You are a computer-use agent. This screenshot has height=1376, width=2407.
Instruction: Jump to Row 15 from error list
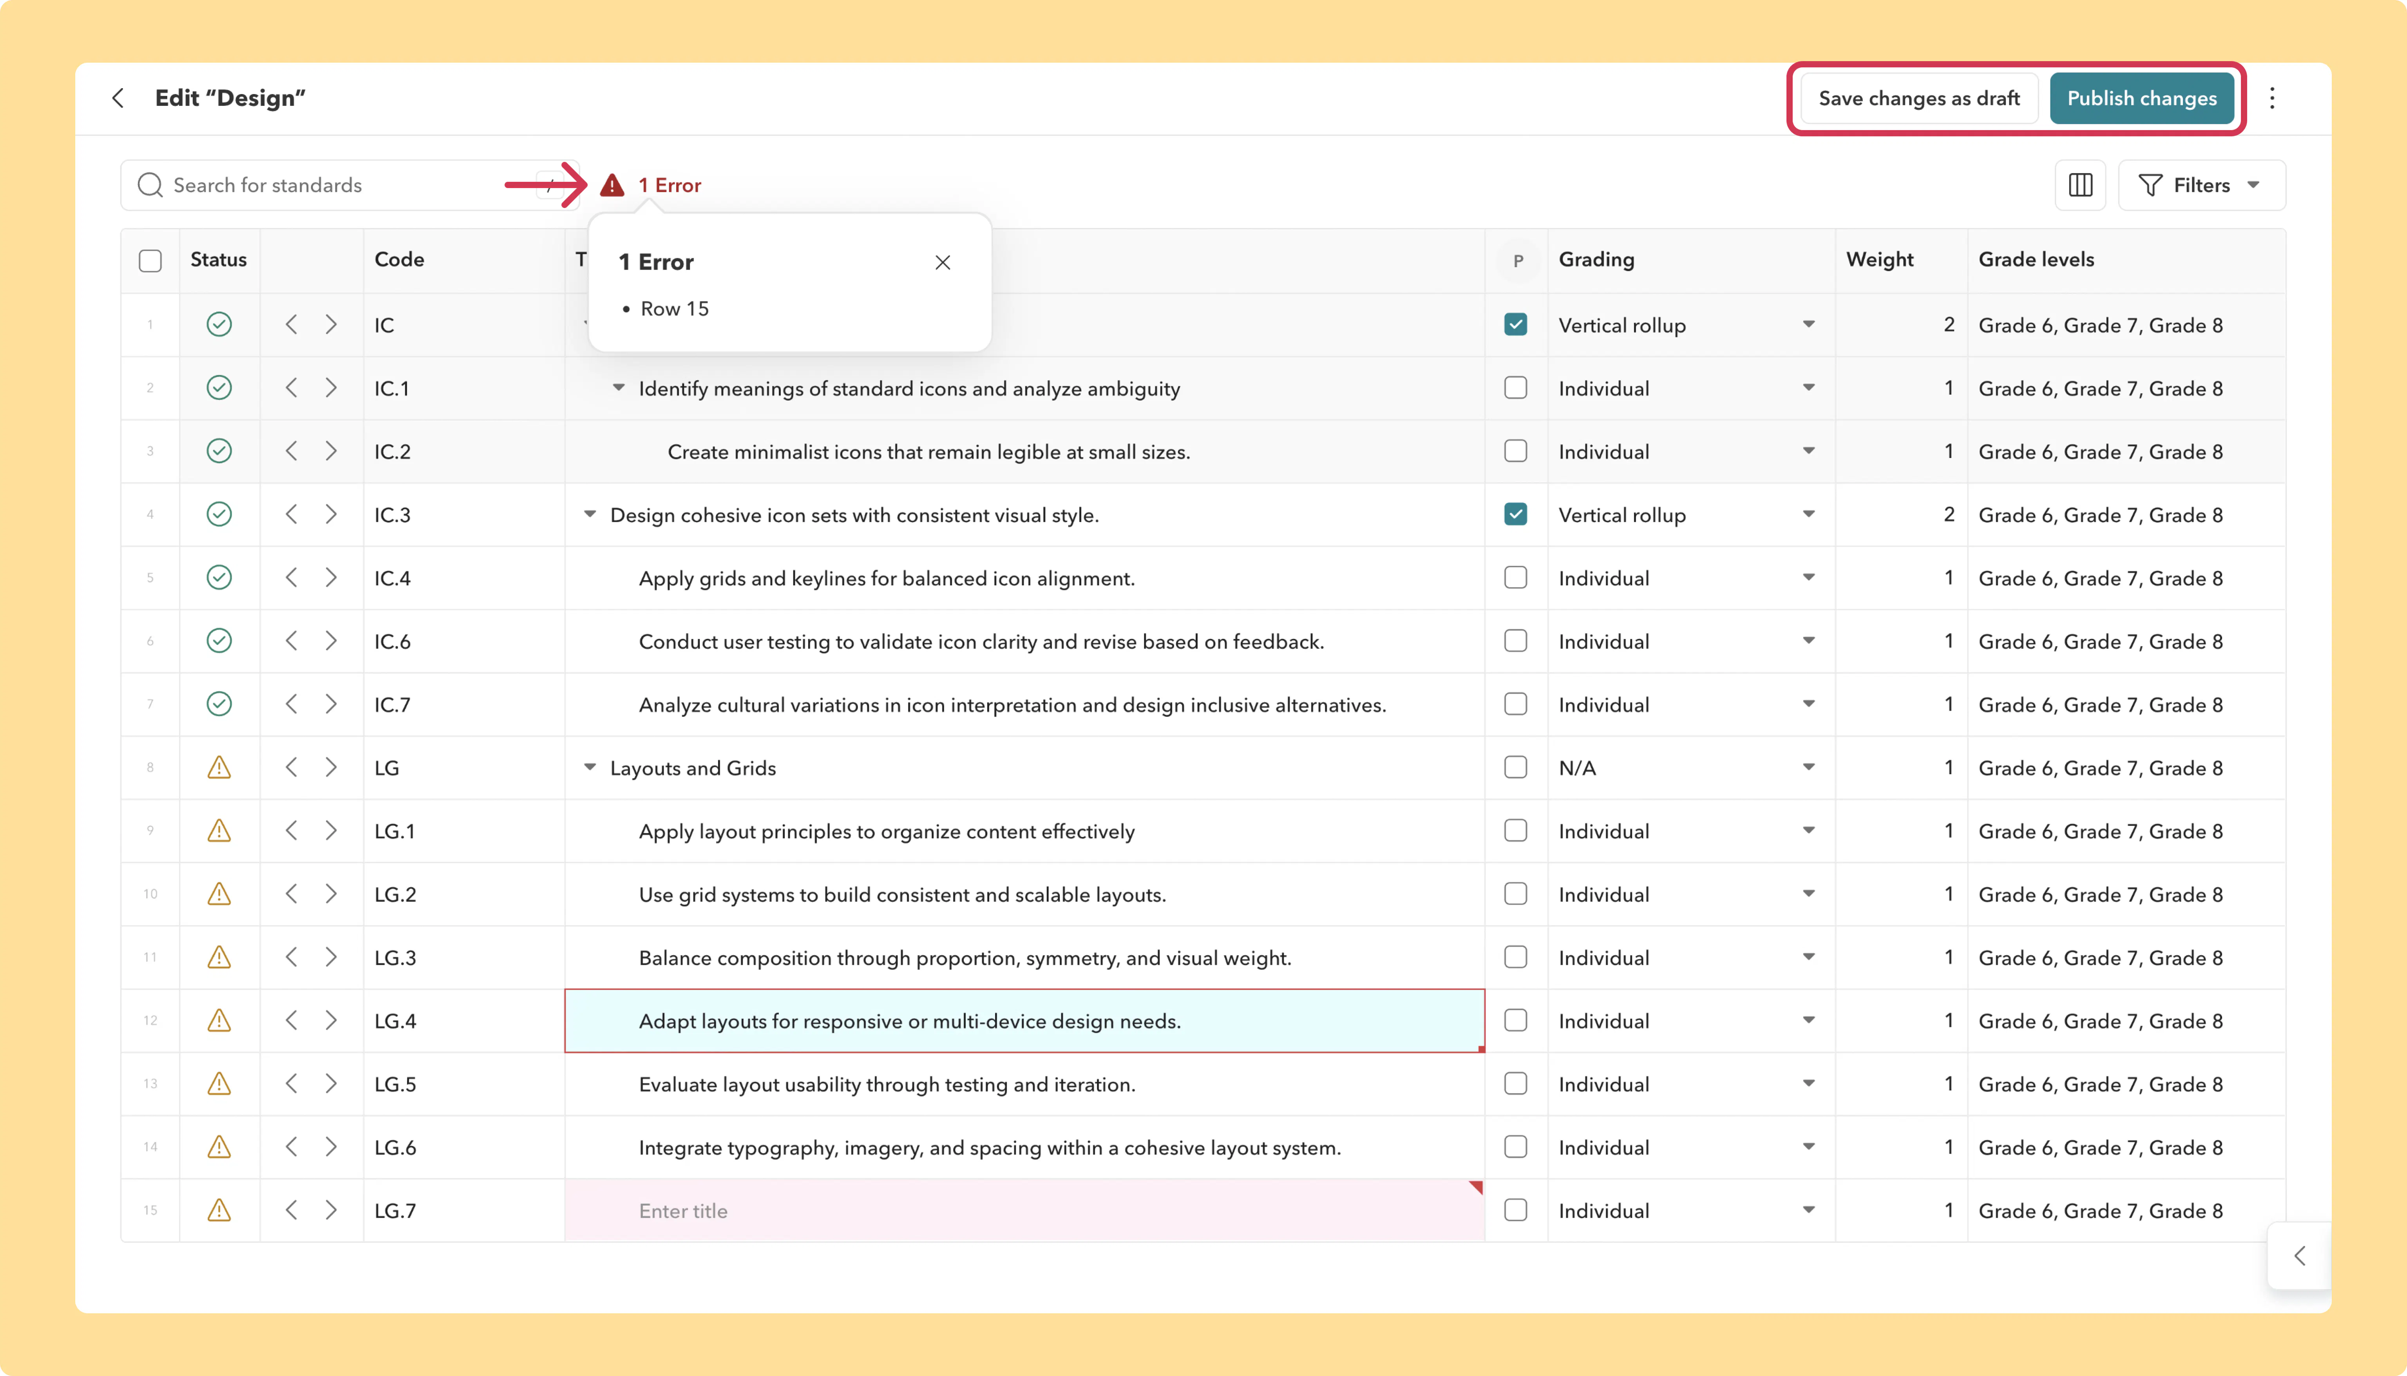[x=675, y=309]
